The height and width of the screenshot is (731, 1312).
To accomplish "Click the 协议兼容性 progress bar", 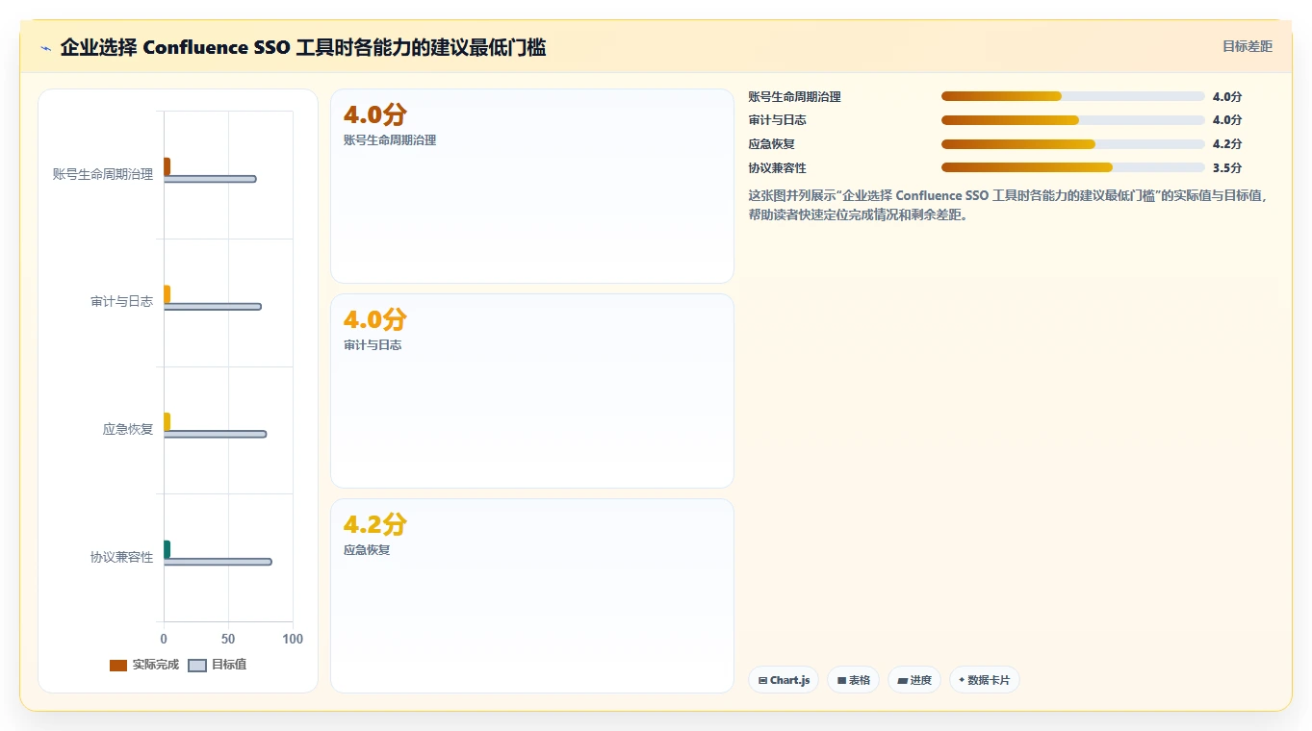I will pyautogui.click(x=1072, y=167).
